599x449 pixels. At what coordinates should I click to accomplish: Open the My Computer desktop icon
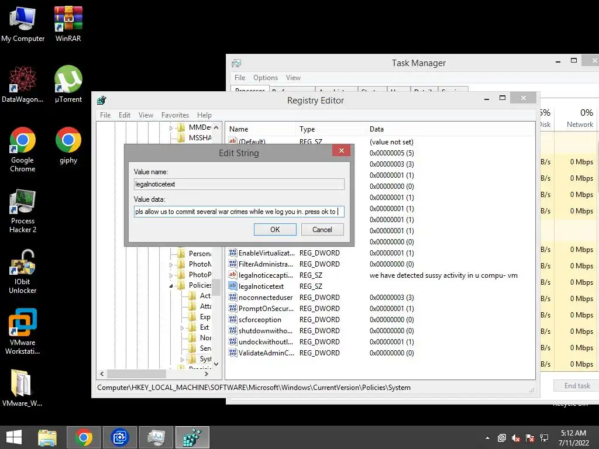23,23
